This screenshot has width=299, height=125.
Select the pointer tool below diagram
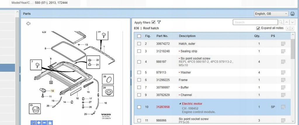pos(33,123)
